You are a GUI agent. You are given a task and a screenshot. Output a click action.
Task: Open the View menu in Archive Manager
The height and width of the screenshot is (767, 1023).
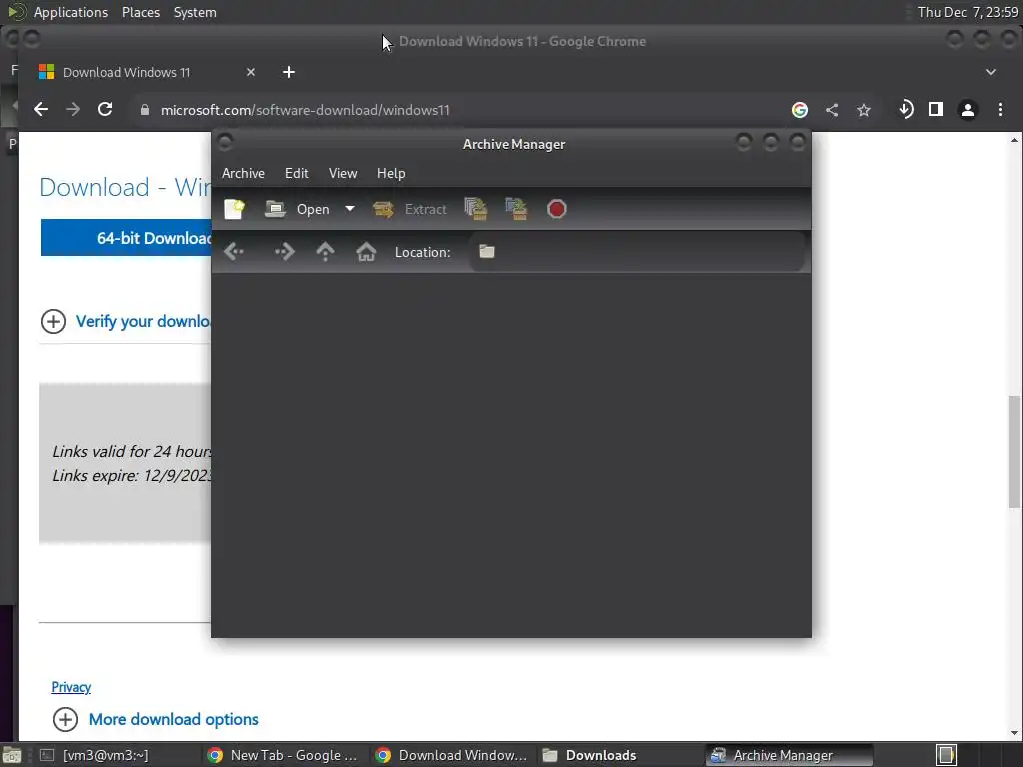343,173
